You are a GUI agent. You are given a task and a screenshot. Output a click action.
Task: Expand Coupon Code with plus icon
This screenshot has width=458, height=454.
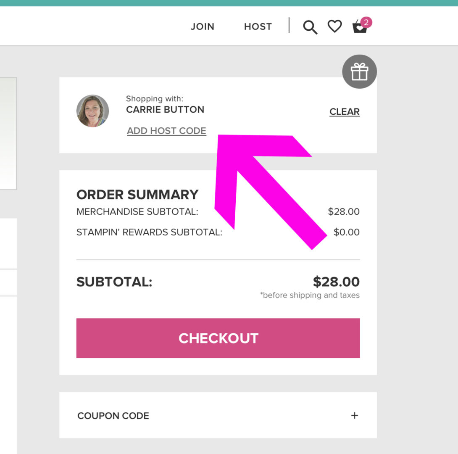pos(354,415)
